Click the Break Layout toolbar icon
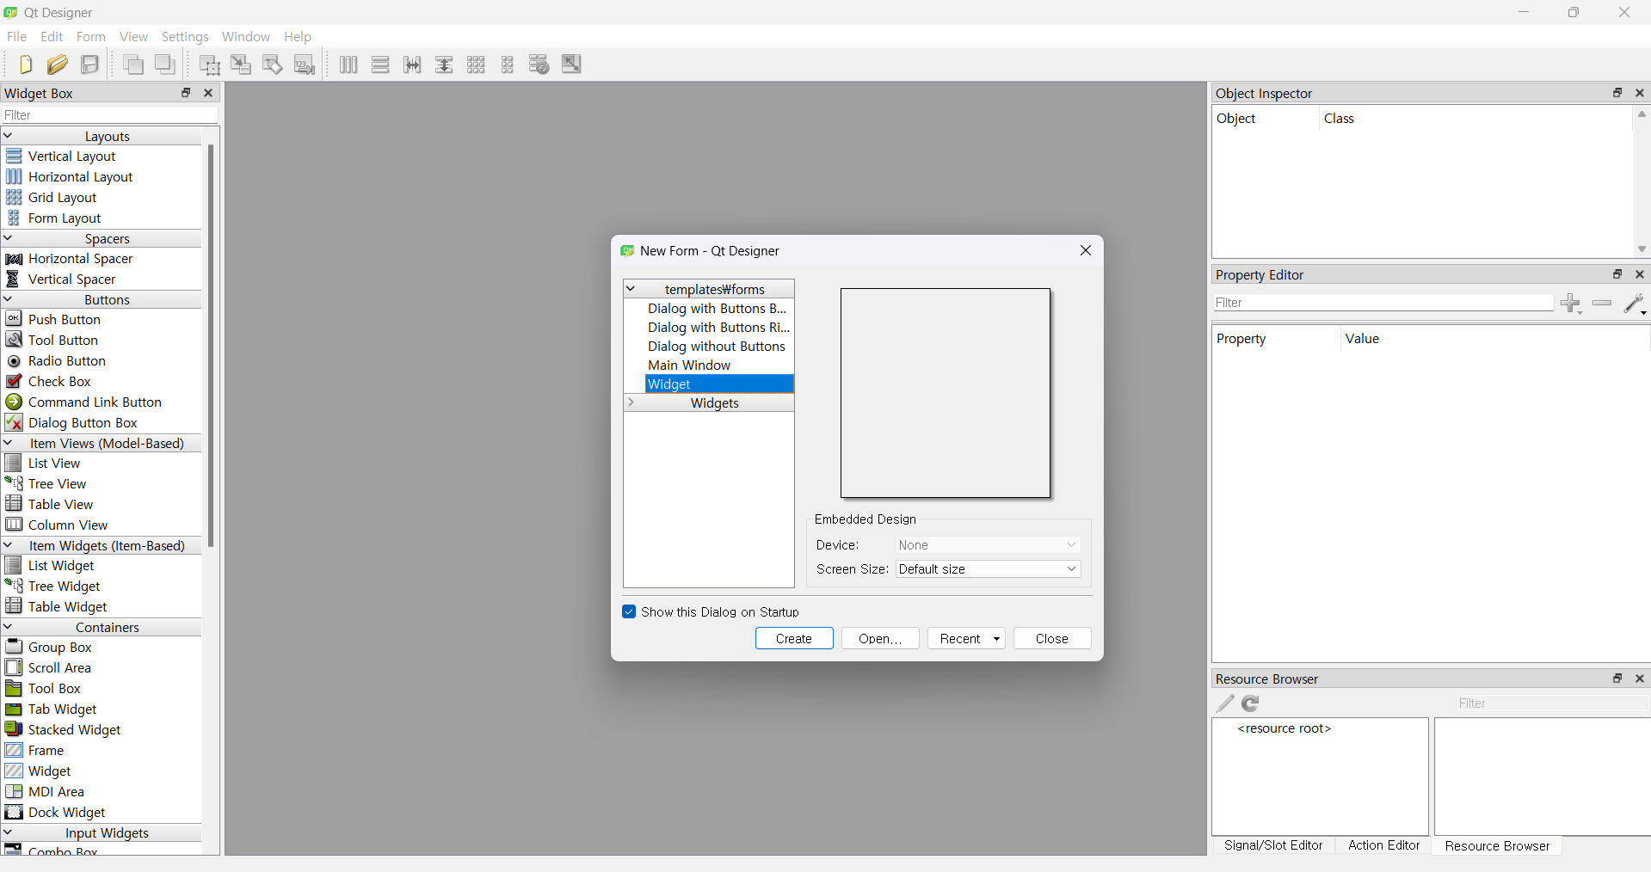 coord(539,64)
